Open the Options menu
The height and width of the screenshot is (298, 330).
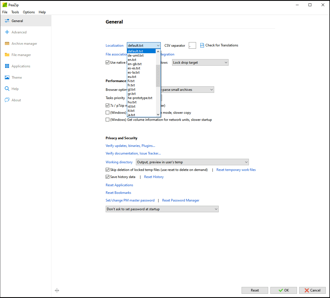pos(29,12)
